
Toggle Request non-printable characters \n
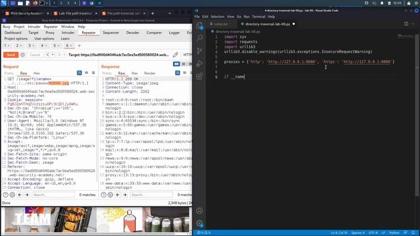click(87, 73)
